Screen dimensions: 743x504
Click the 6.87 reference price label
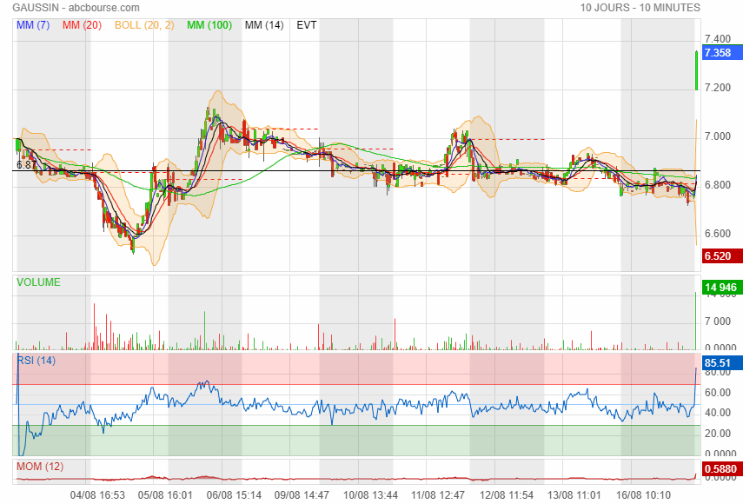pos(26,165)
